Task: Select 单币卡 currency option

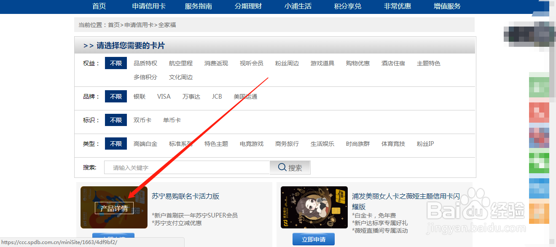Action: [x=172, y=120]
